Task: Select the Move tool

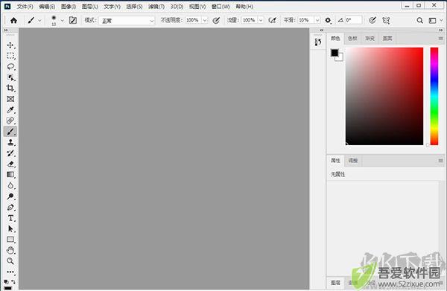Action: (x=10, y=45)
